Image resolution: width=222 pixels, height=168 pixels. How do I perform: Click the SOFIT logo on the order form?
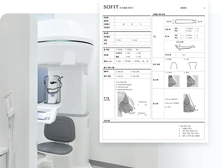pyautogui.click(x=111, y=7)
